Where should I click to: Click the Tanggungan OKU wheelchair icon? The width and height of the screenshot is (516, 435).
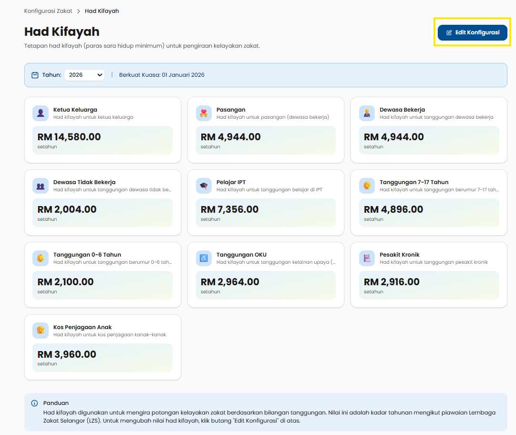click(204, 258)
